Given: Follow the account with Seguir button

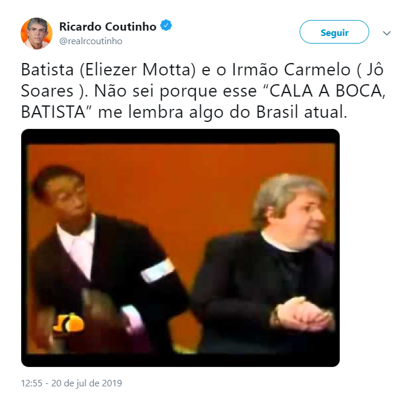Looking at the screenshot, I should (x=334, y=32).
